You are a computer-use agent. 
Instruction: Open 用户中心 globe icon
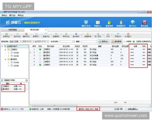132,22
